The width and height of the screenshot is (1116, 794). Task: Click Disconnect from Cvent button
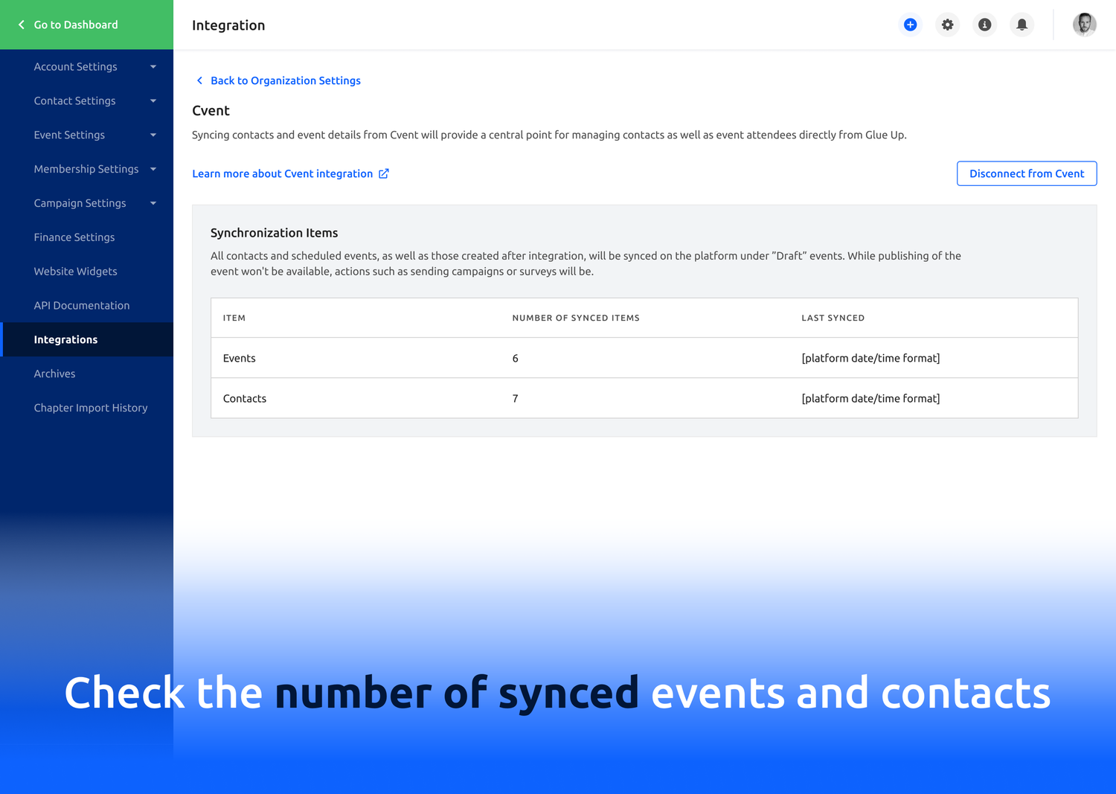[1027, 173]
